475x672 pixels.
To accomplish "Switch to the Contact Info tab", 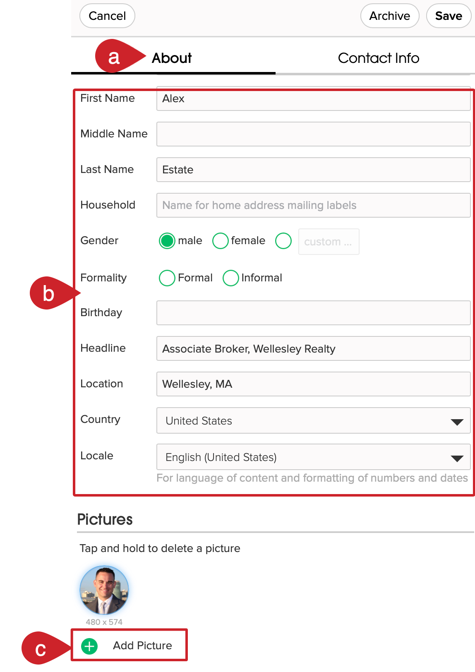I will coord(379,58).
